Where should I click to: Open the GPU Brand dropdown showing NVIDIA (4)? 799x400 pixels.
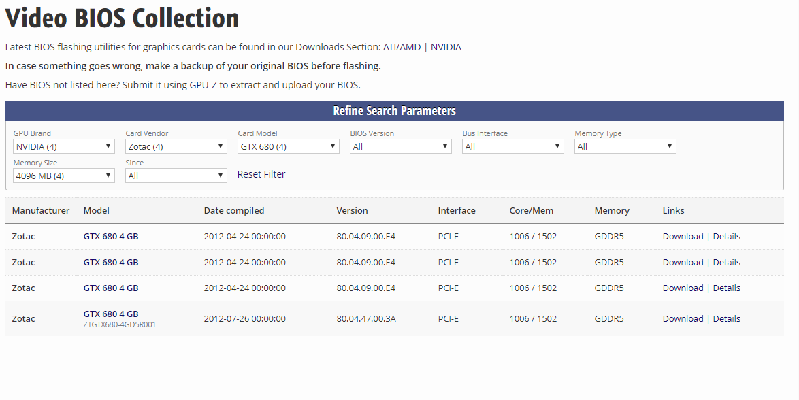point(64,146)
